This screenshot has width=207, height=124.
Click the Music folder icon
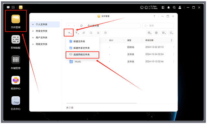click(71, 62)
